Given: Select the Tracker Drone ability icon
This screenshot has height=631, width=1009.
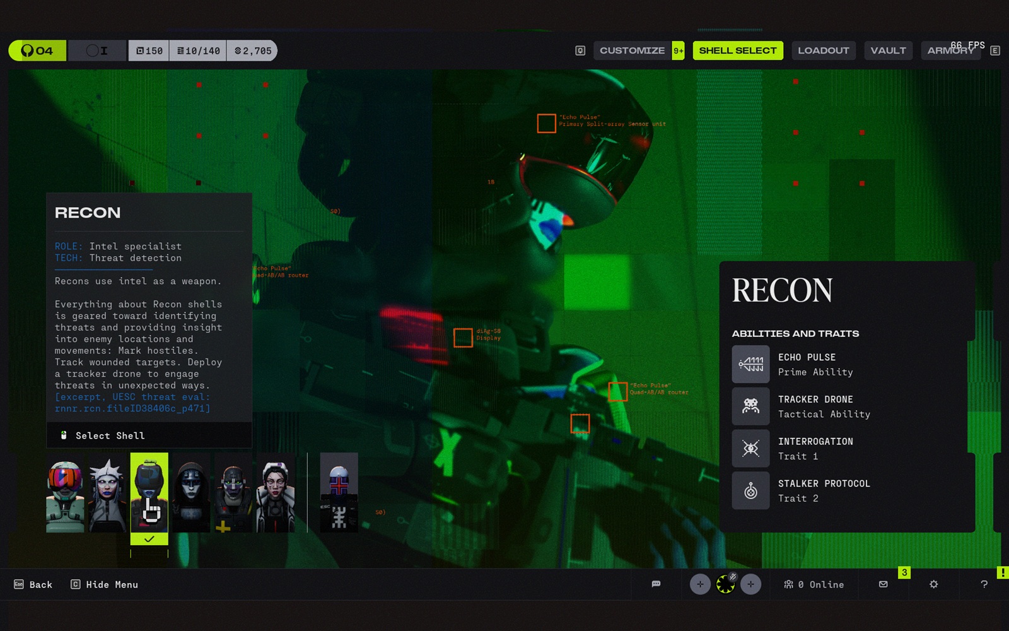Looking at the screenshot, I should [750, 406].
